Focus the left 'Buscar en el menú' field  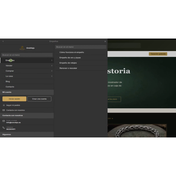pyautogui.click(x=27, y=55)
